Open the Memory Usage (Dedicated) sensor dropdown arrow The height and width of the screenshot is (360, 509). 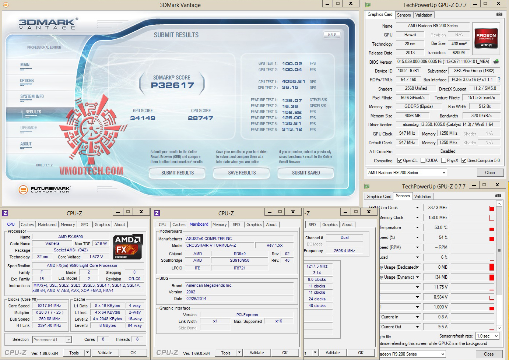click(x=417, y=267)
